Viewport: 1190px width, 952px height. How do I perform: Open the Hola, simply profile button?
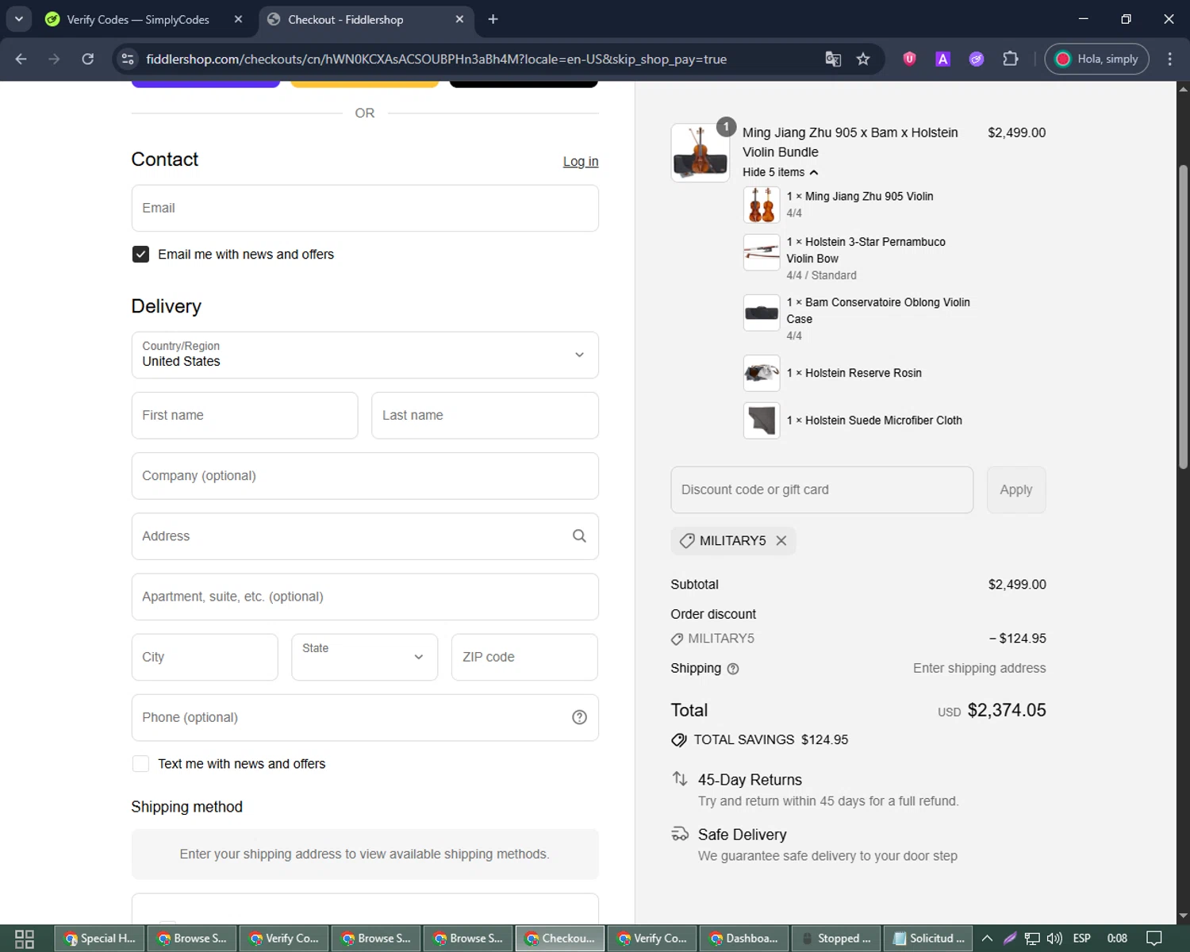tap(1097, 59)
